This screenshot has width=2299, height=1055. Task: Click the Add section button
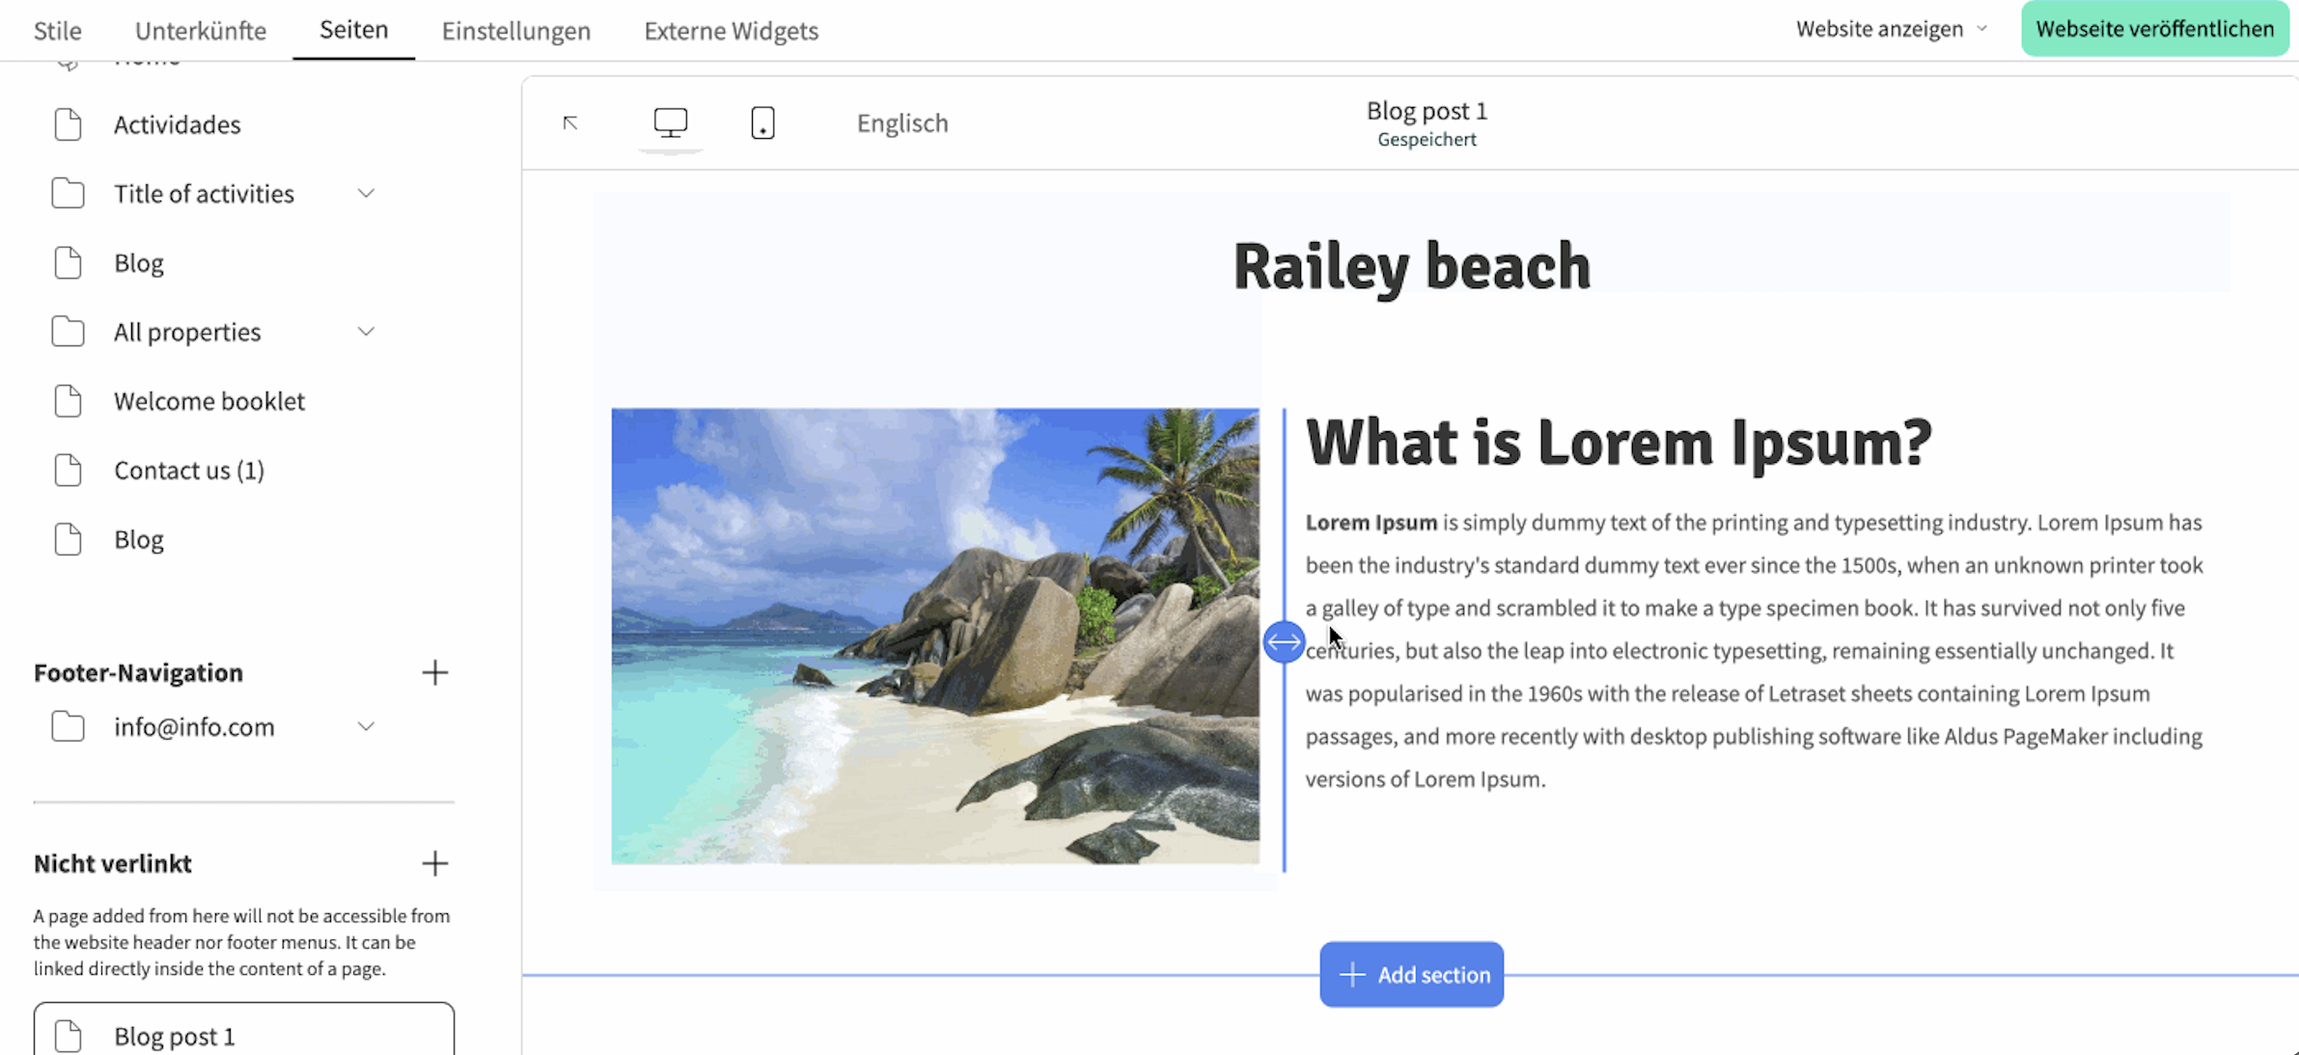point(1412,974)
